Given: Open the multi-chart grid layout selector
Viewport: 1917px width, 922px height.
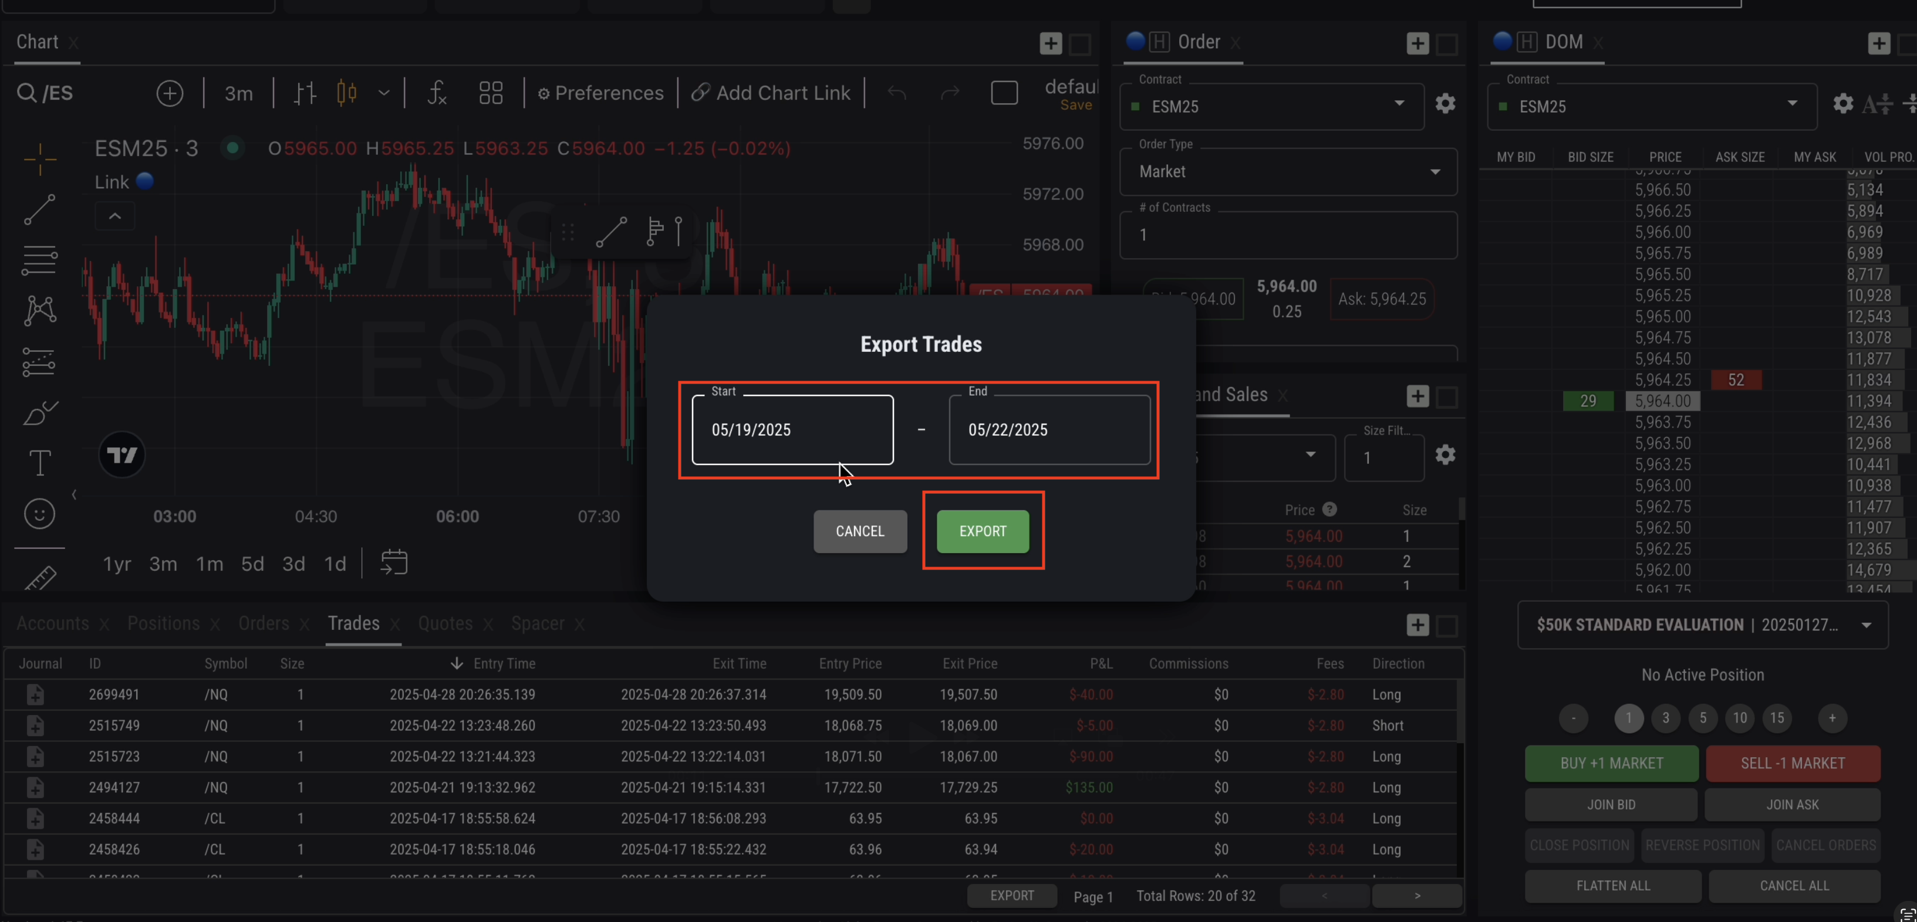Looking at the screenshot, I should (491, 93).
